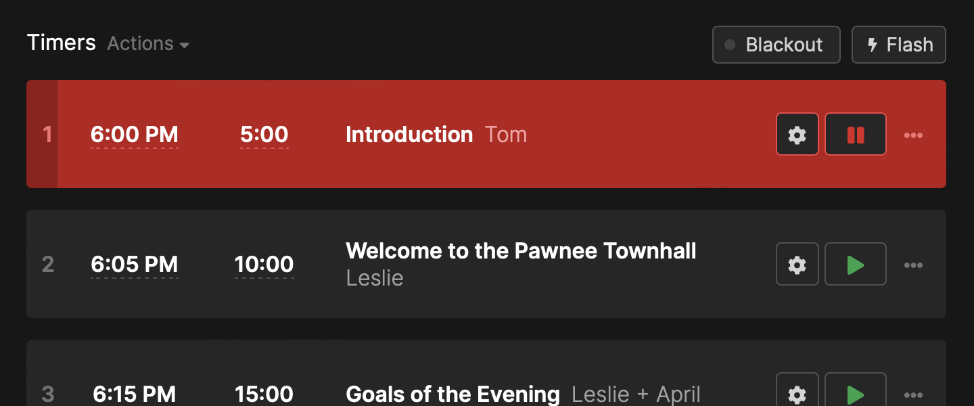Start the Goals of the Evening timer
Image resolution: width=974 pixels, height=406 pixels.
[x=856, y=393]
